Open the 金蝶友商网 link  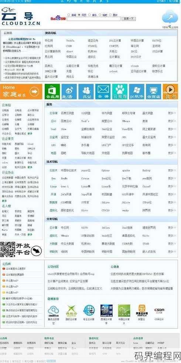coord(88,129)
